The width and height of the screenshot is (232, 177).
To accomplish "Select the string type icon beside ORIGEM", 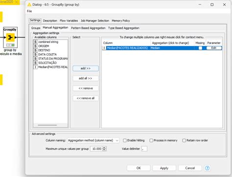I will [x=35, y=46].
